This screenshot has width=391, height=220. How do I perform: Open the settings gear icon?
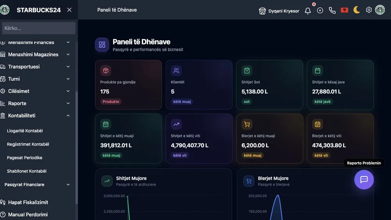(369, 10)
